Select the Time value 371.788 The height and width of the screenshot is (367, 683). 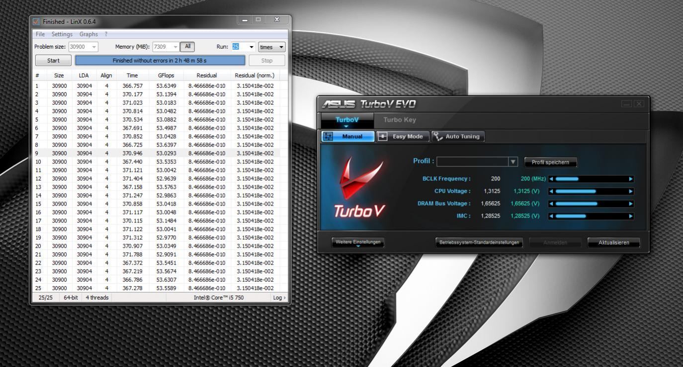132,254
